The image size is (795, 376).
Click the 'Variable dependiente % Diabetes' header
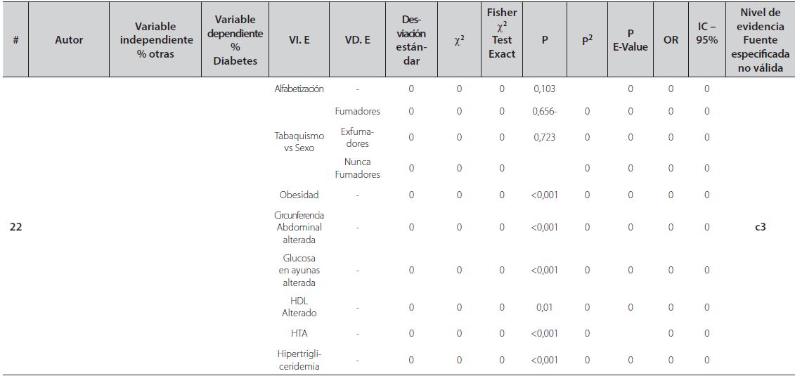click(235, 40)
